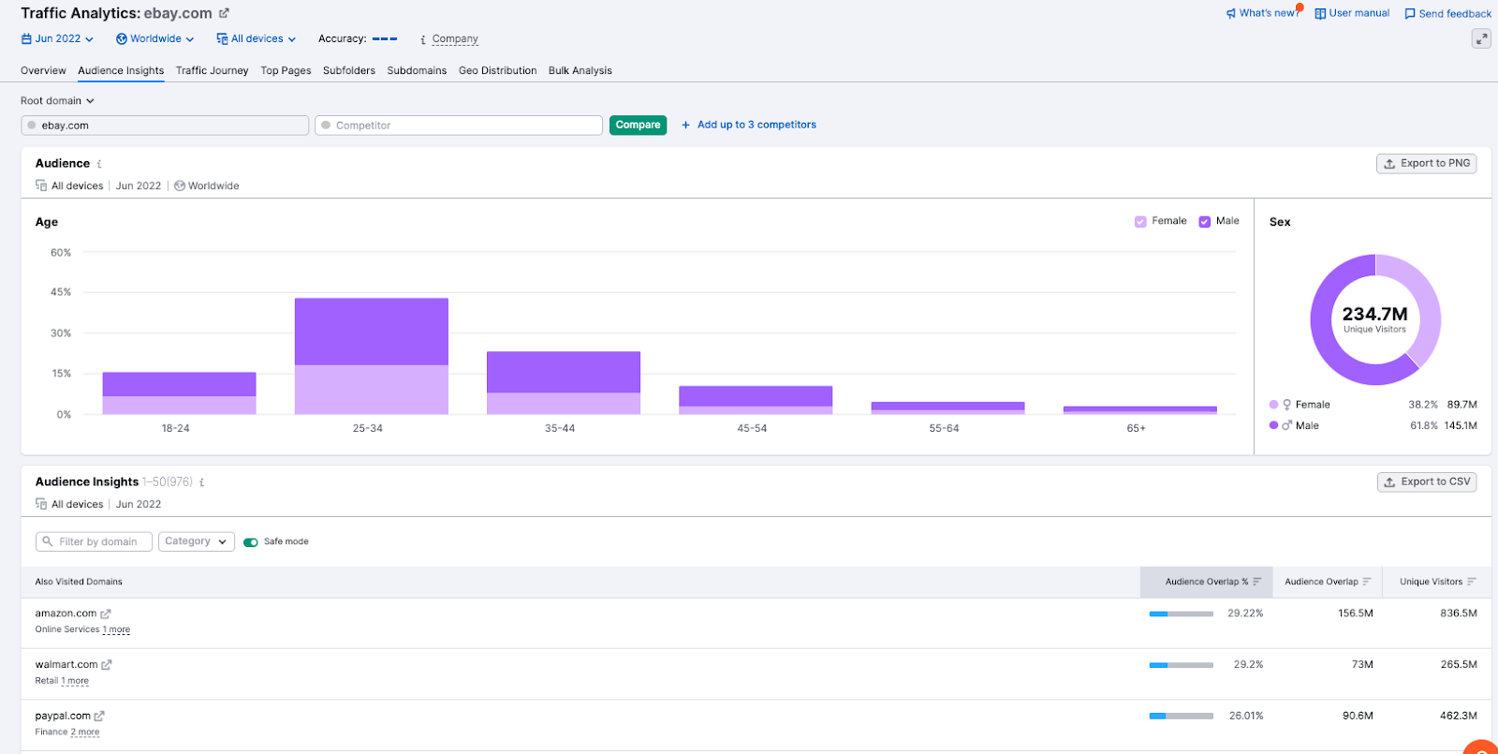
Task: Click Export to PNG button
Action: tap(1427, 164)
